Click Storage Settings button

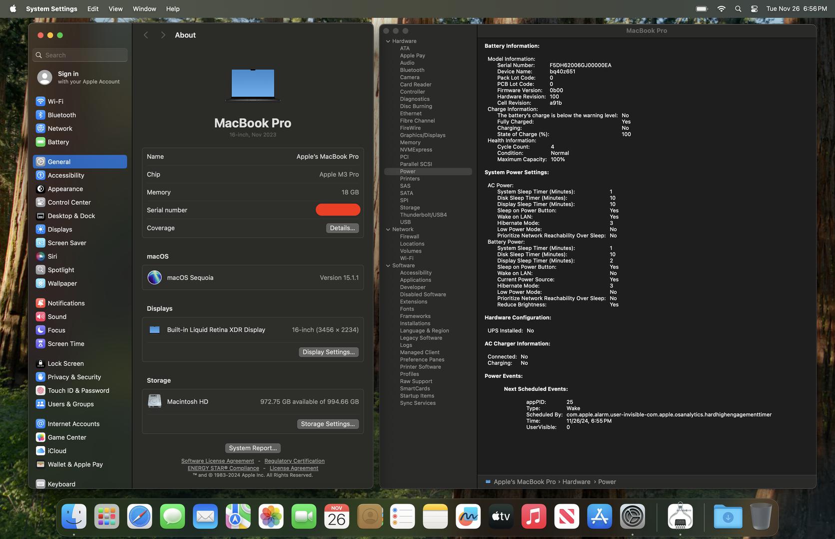[x=328, y=424]
